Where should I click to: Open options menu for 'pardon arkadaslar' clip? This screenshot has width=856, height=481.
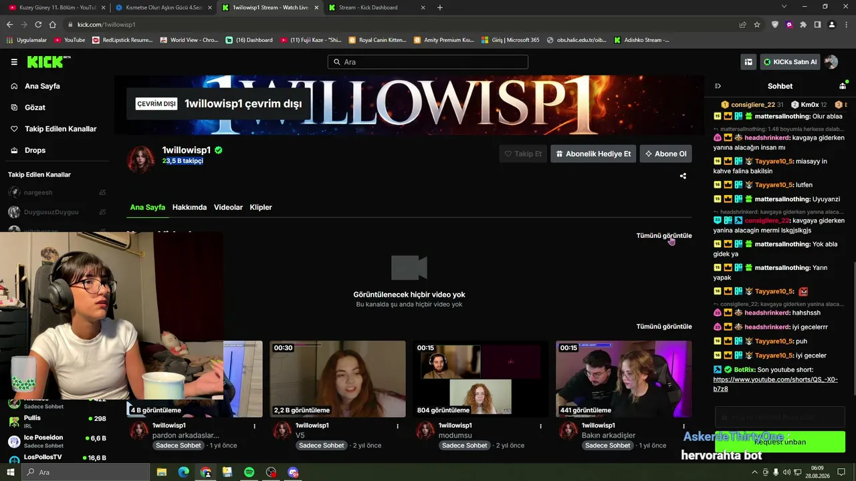[254, 426]
